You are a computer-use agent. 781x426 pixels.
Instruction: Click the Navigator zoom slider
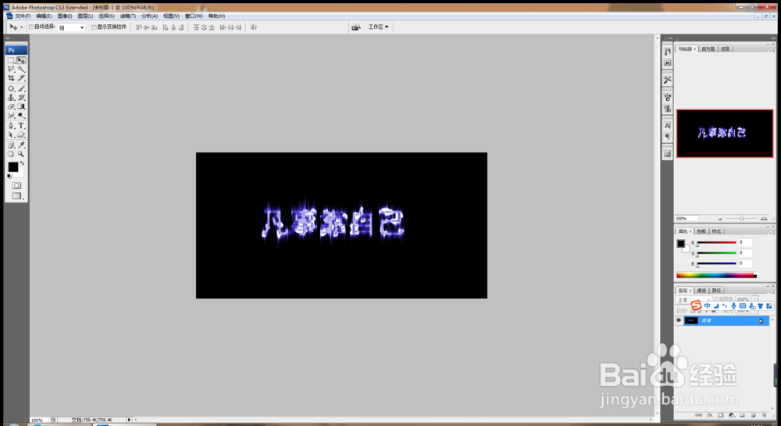click(741, 219)
